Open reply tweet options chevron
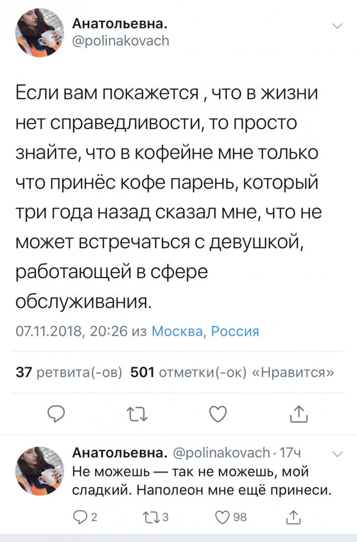357x542 pixels. coord(337,454)
